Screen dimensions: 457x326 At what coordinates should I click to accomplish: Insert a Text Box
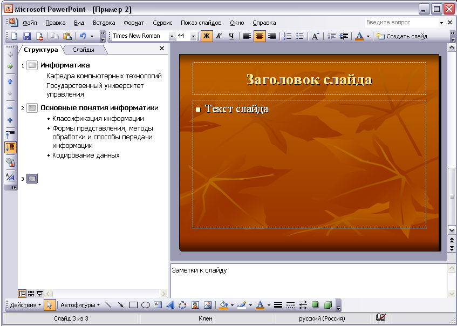(158, 305)
